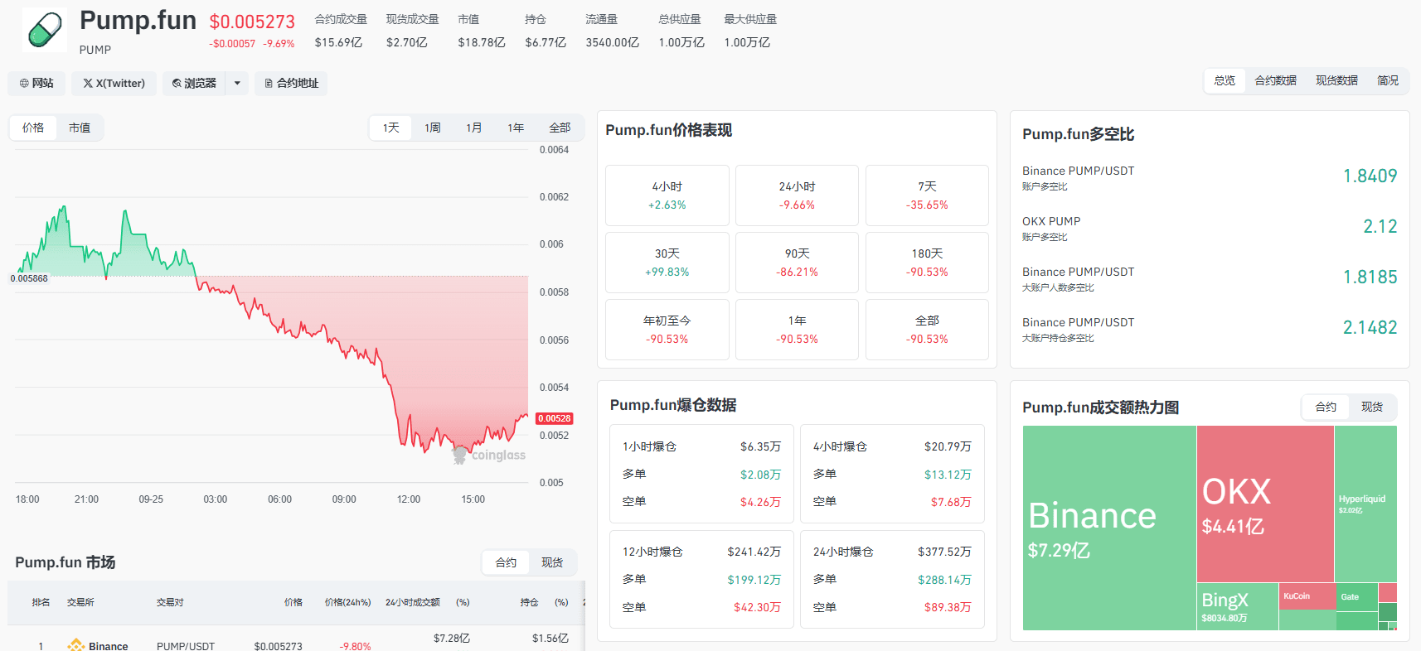Switch to the 合约数据 tab
This screenshot has width=1421, height=651.
click(1275, 80)
